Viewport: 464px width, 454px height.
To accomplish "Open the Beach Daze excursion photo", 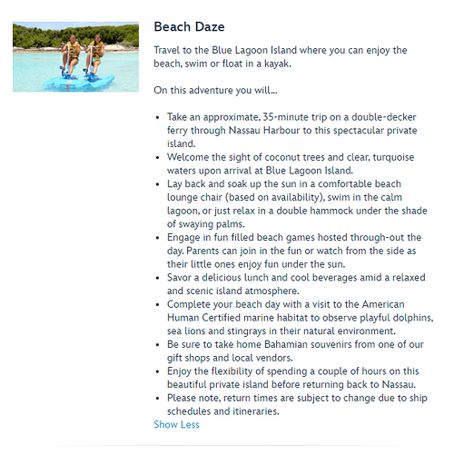I will (x=75, y=56).
